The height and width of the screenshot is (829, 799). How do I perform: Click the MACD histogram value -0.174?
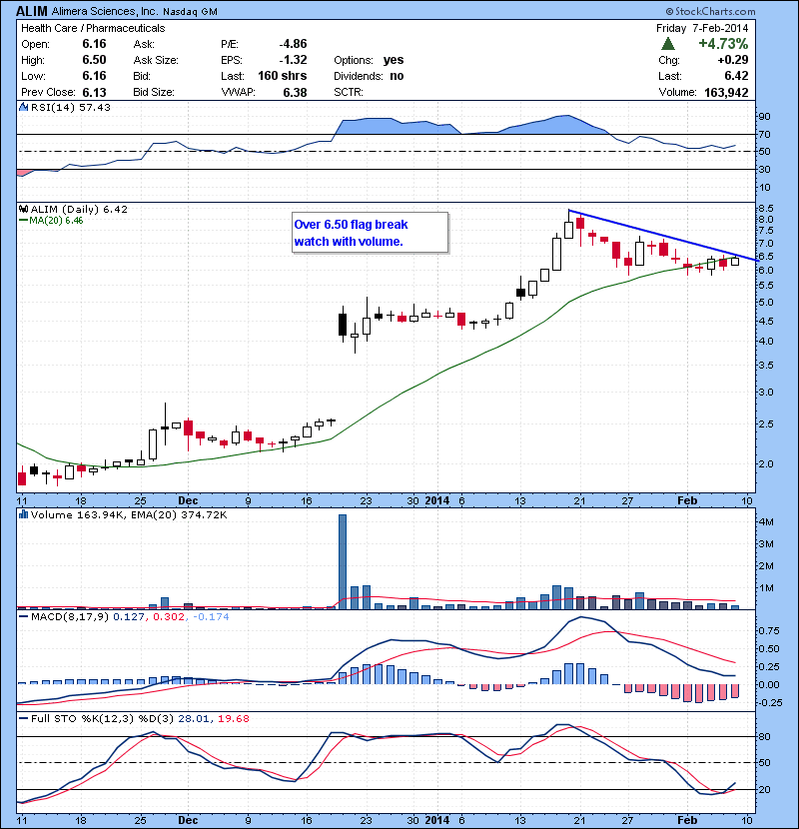tap(211, 616)
